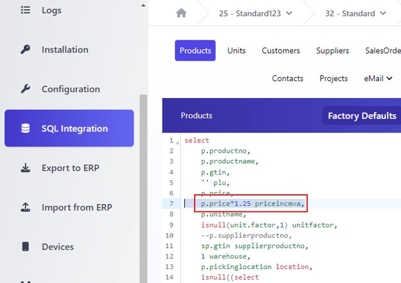Click the Configuration wrench icon
This screenshot has width=401, height=283.
coord(26,89)
